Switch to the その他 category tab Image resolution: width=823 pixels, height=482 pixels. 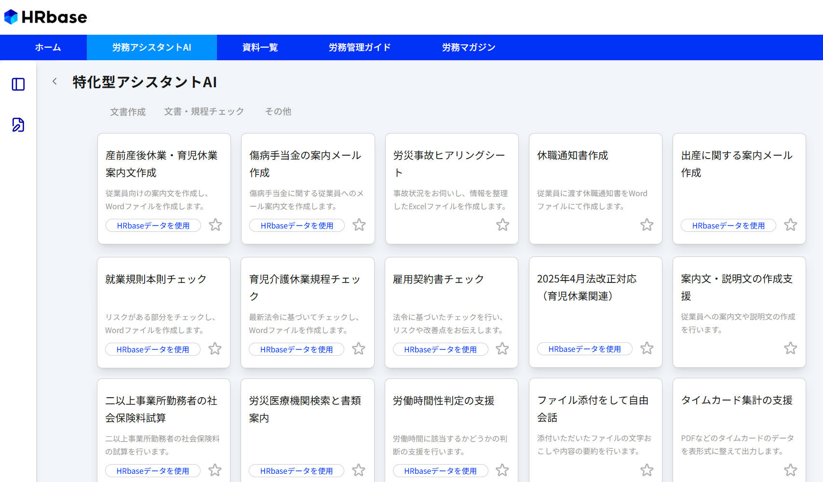278,111
